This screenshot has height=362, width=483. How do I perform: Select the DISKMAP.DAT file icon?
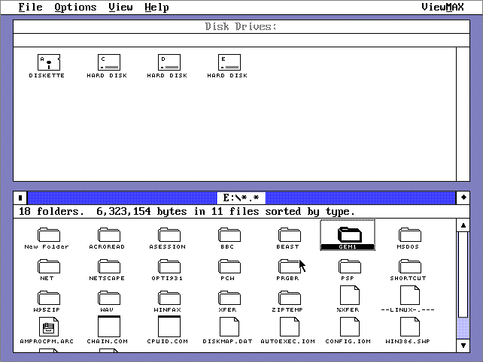229,327
